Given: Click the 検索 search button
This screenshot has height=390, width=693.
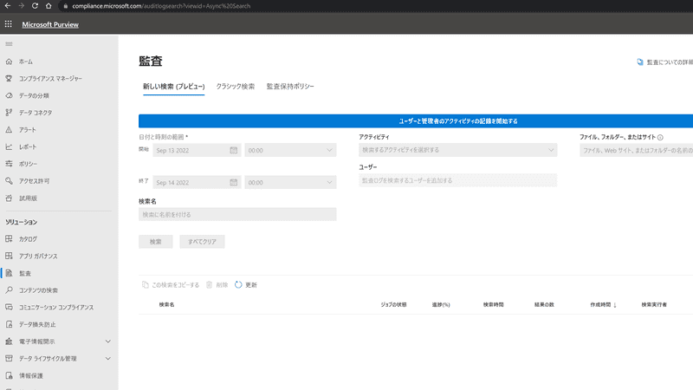Looking at the screenshot, I should point(156,242).
